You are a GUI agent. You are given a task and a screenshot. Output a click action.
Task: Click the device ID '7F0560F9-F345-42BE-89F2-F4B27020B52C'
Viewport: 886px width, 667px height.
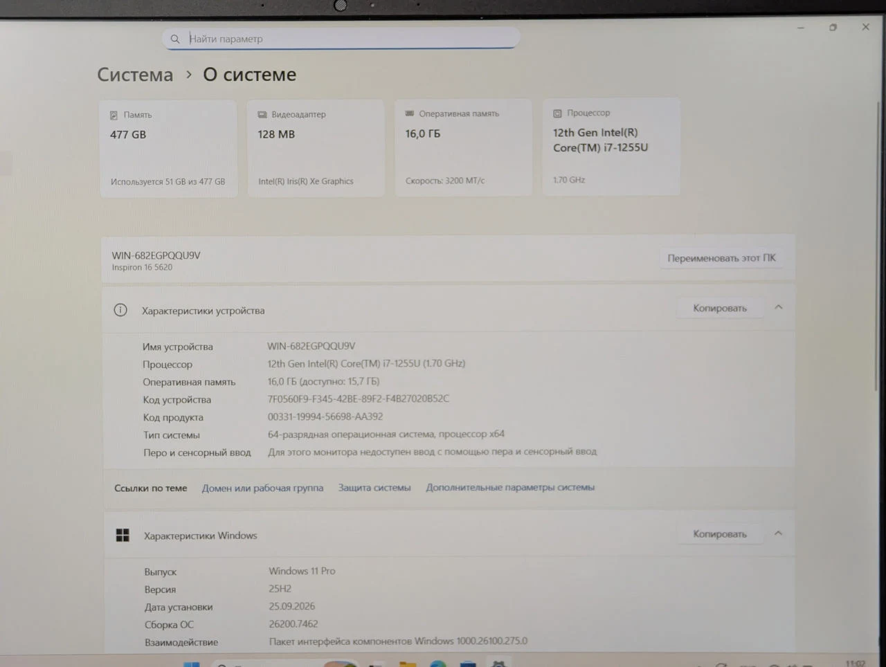359,399
